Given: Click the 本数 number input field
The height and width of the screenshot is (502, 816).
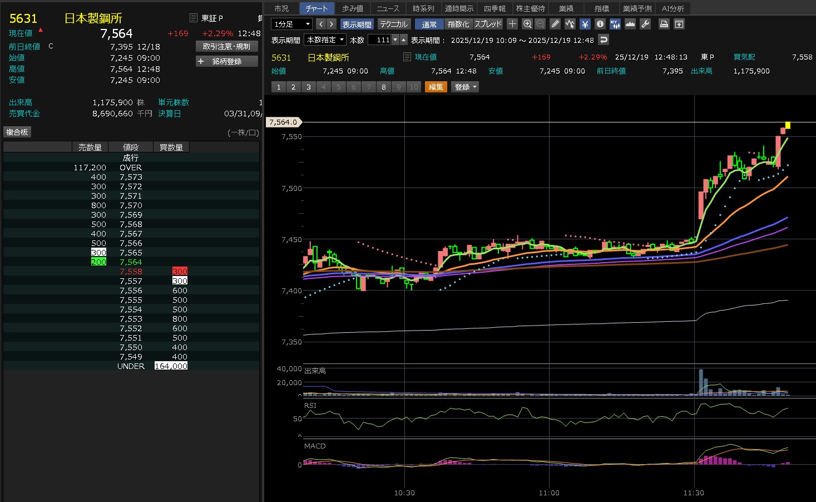Looking at the screenshot, I should [380, 40].
